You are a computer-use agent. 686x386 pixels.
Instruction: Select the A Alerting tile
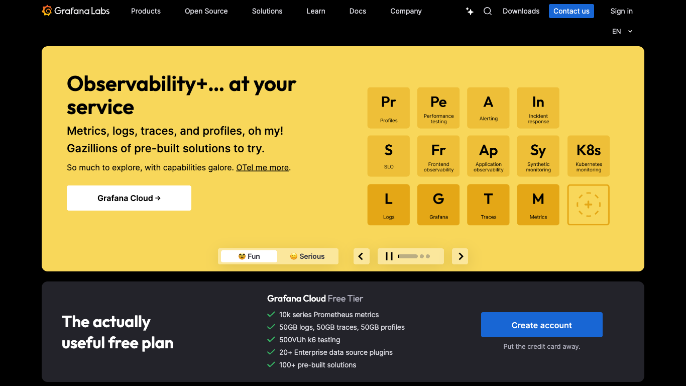(488, 108)
